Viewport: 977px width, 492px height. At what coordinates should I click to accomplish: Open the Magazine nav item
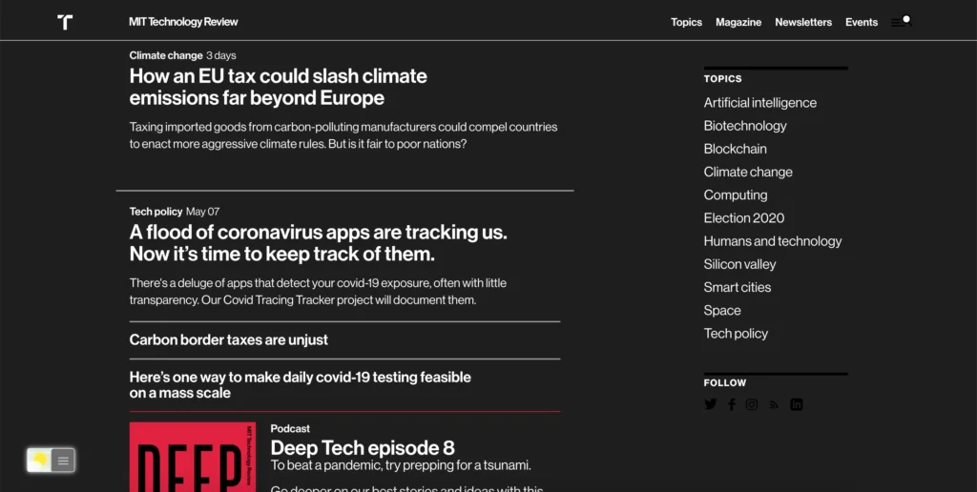point(738,23)
